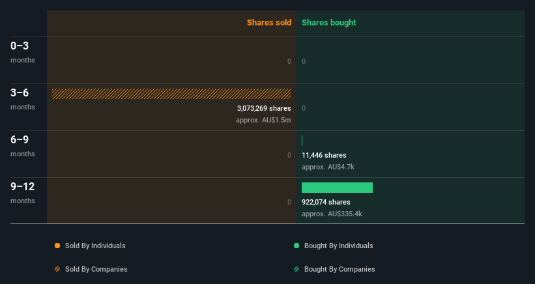This screenshot has width=535, height=284.
Task: Click the 'approx. AU$335.4k' amount
Action: 332,214
